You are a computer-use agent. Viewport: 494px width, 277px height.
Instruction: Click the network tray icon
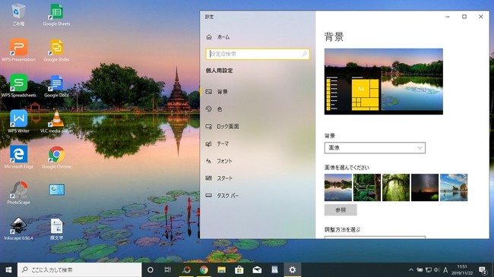429,269
